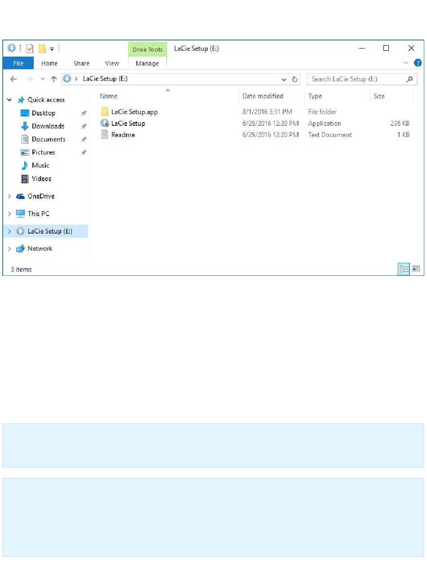Viewport: 427px width, 566px height.
Task: Click the LaCie drive icon in address bar
Action: pyautogui.click(x=67, y=79)
